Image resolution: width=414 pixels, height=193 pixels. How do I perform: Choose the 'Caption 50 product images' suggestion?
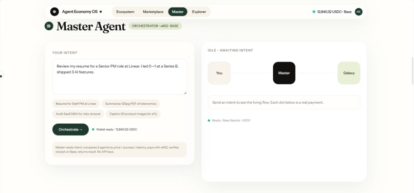click(x=133, y=114)
